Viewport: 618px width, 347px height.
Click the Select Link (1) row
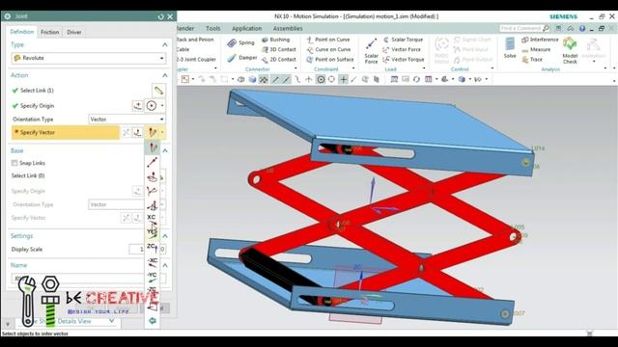pos(37,91)
